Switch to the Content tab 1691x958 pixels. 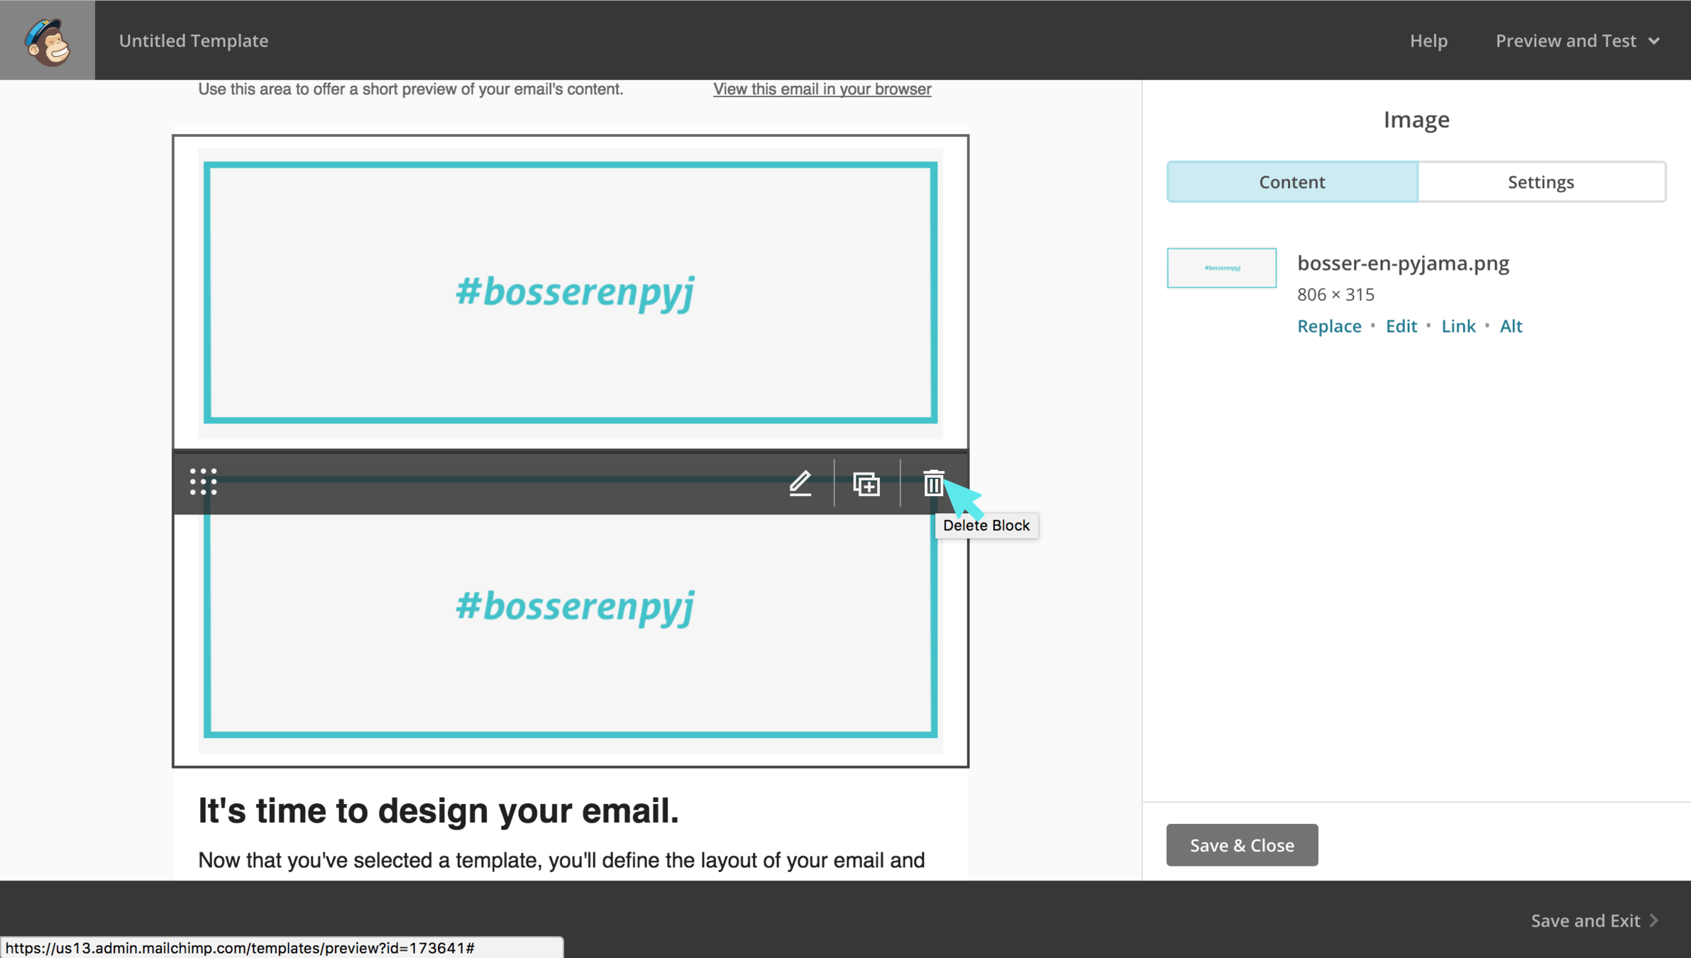pyautogui.click(x=1291, y=182)
